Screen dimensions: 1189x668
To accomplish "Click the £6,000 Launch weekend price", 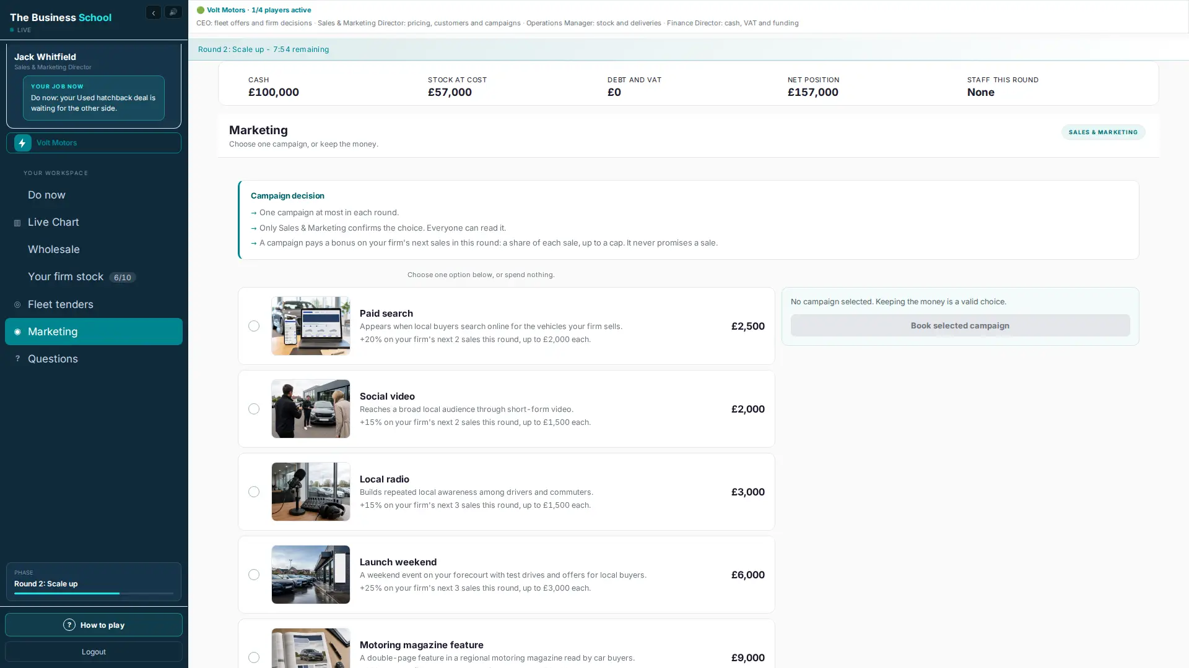I will [747, 575].
